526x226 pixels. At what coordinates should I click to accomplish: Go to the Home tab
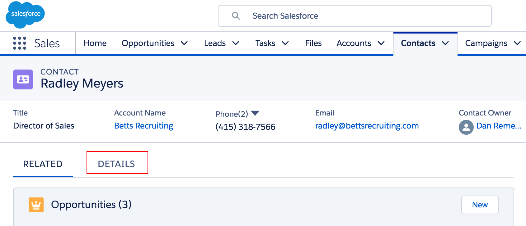[x=95, y=43]
